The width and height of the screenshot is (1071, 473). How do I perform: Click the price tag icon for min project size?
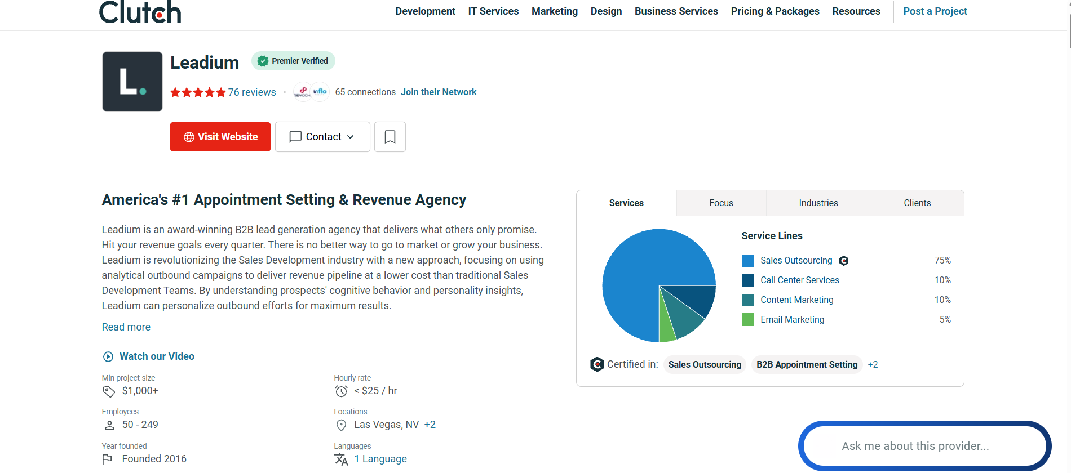coord(109,391)
